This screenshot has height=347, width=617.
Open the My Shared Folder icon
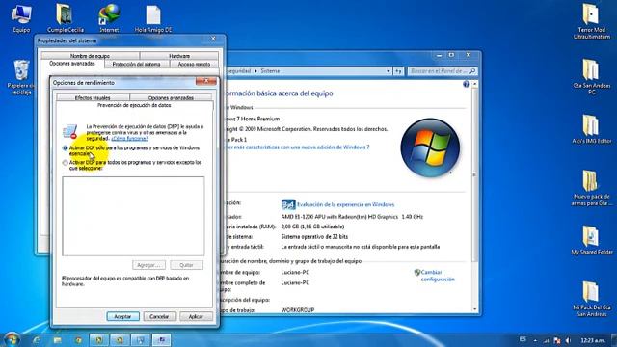pos(591,240)
